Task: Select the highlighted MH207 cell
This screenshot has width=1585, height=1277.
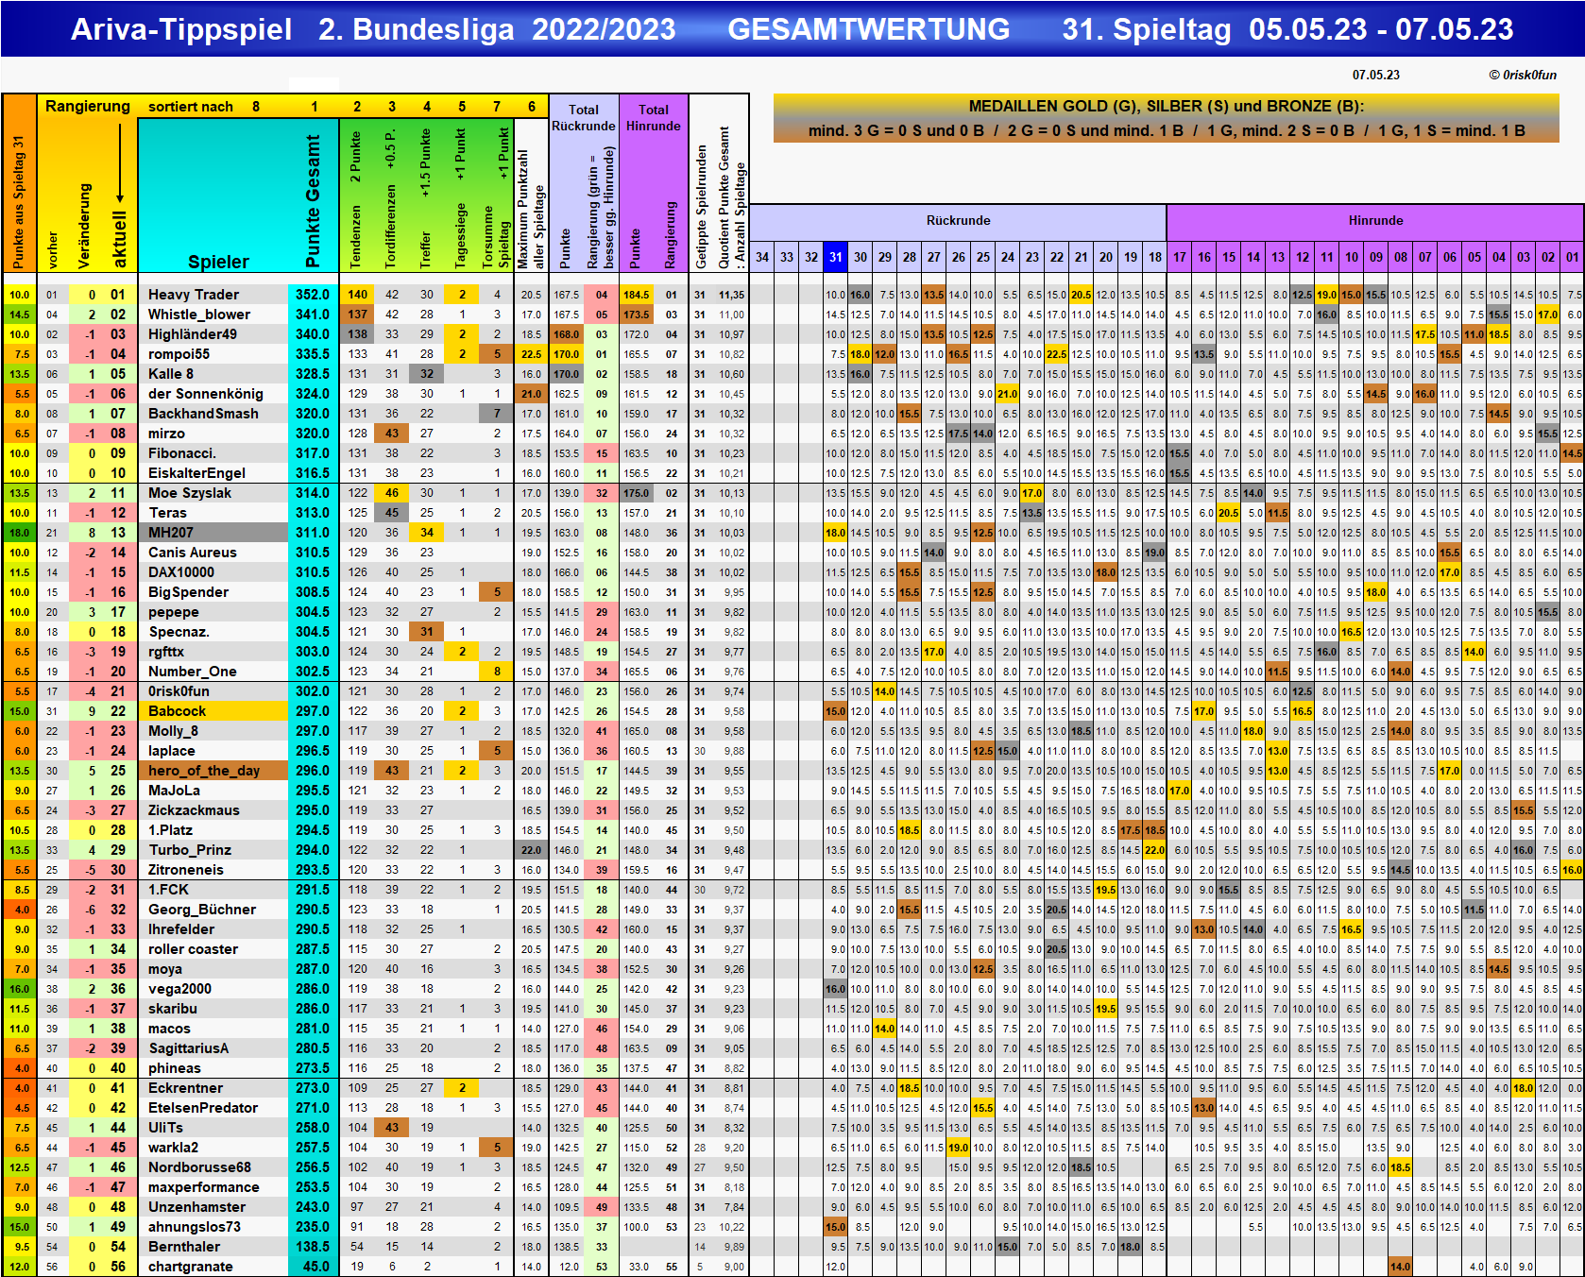Action: [213, 533]
